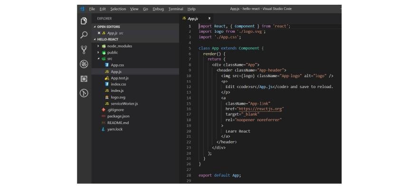
Task: Open package.json in the file tree
Action: click(118, 116)
